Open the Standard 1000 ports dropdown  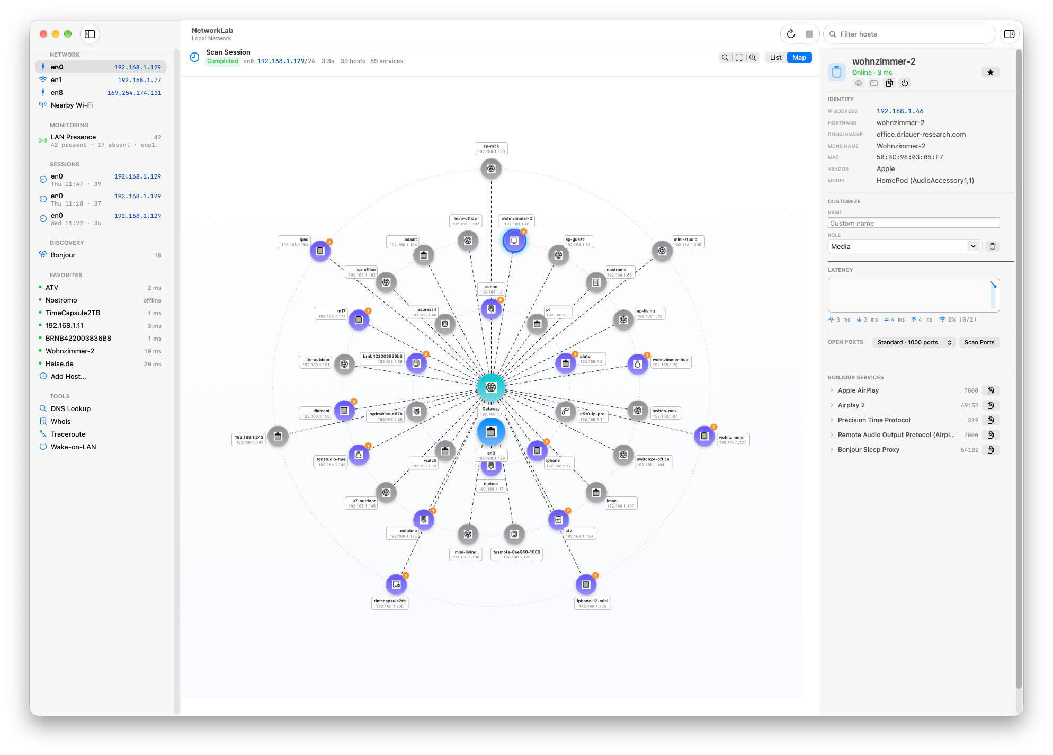point(914,342)
